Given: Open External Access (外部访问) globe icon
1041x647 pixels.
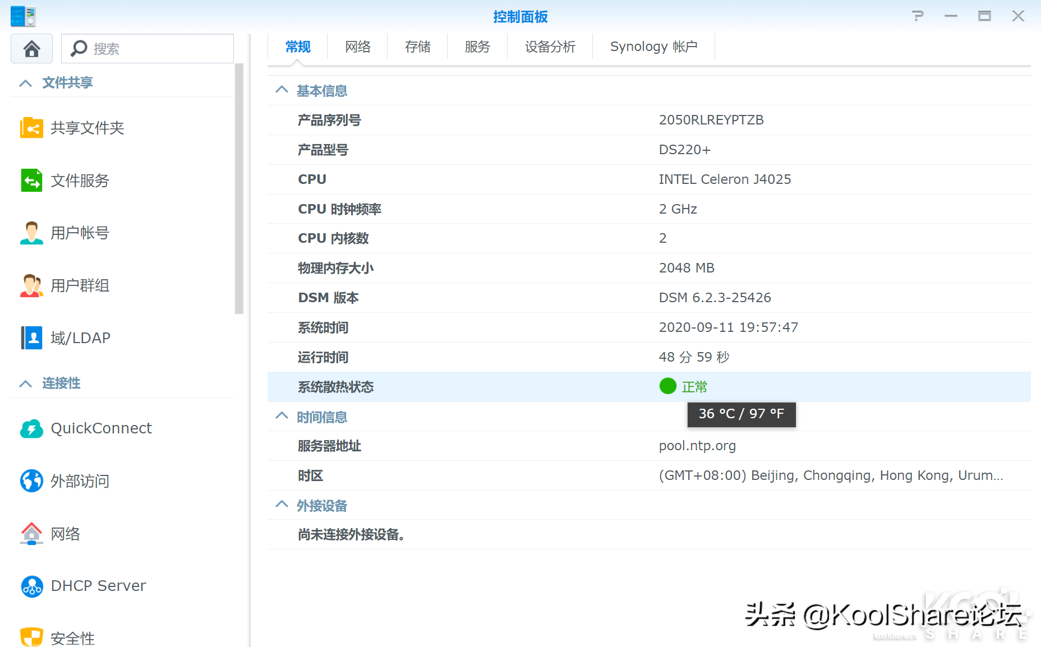Looking at the screenshot, I should coord(31,481).
